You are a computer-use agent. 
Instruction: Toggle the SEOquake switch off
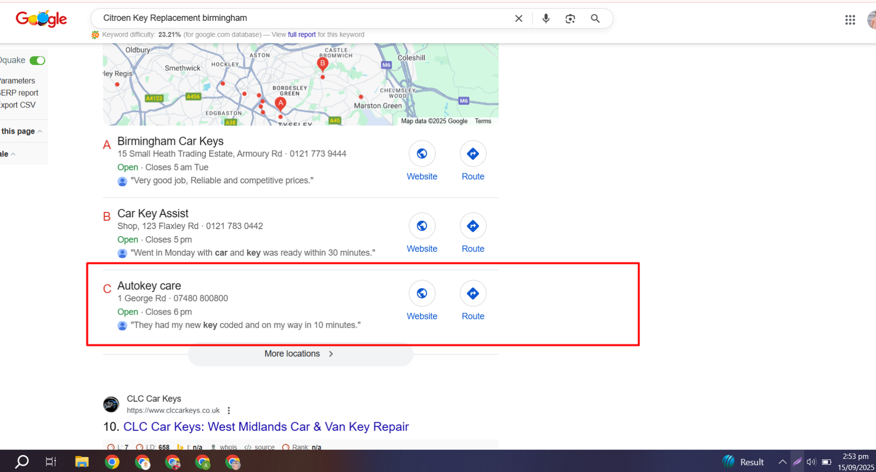[37, 61]
